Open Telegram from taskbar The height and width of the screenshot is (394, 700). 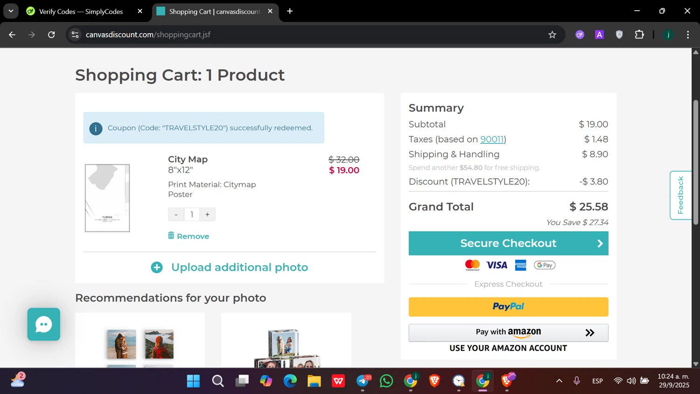[x=363, y=381]
